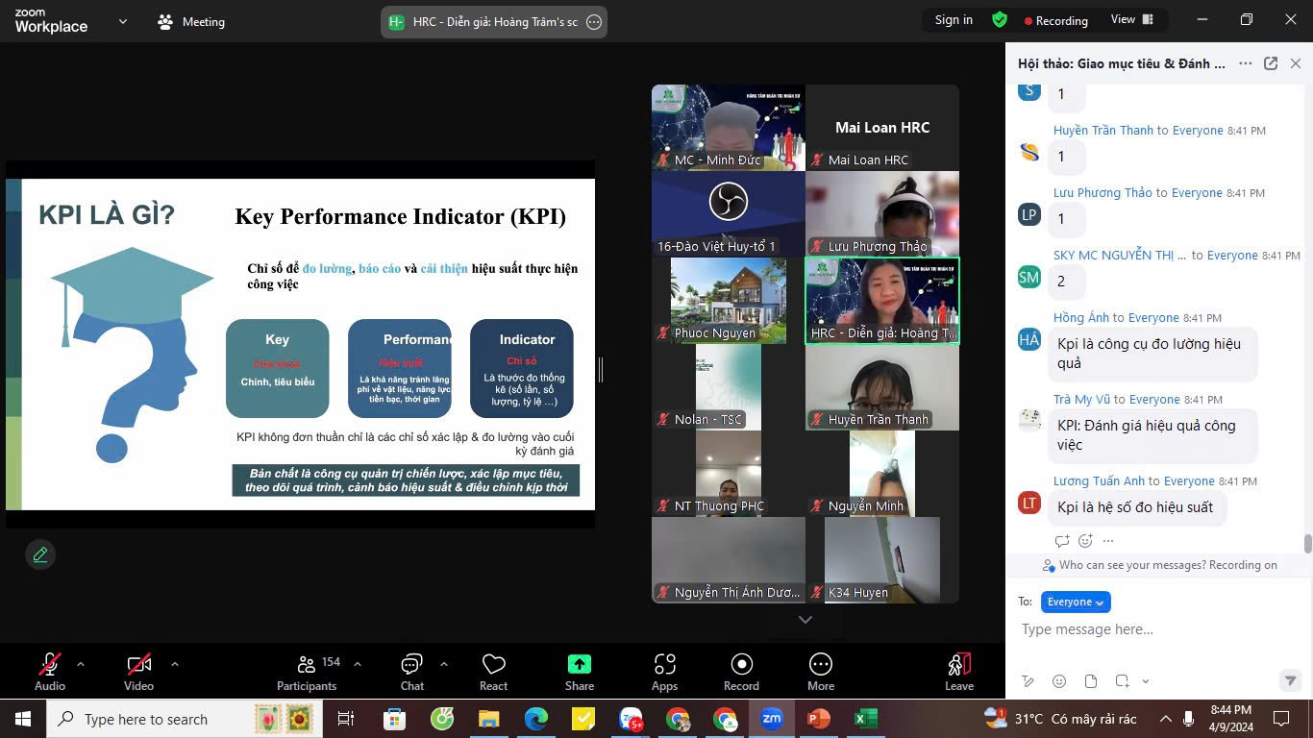Click Hồng Ánh sender name in chat
The height and width of the screenshot is (738, 1313).
point(1081,318)
